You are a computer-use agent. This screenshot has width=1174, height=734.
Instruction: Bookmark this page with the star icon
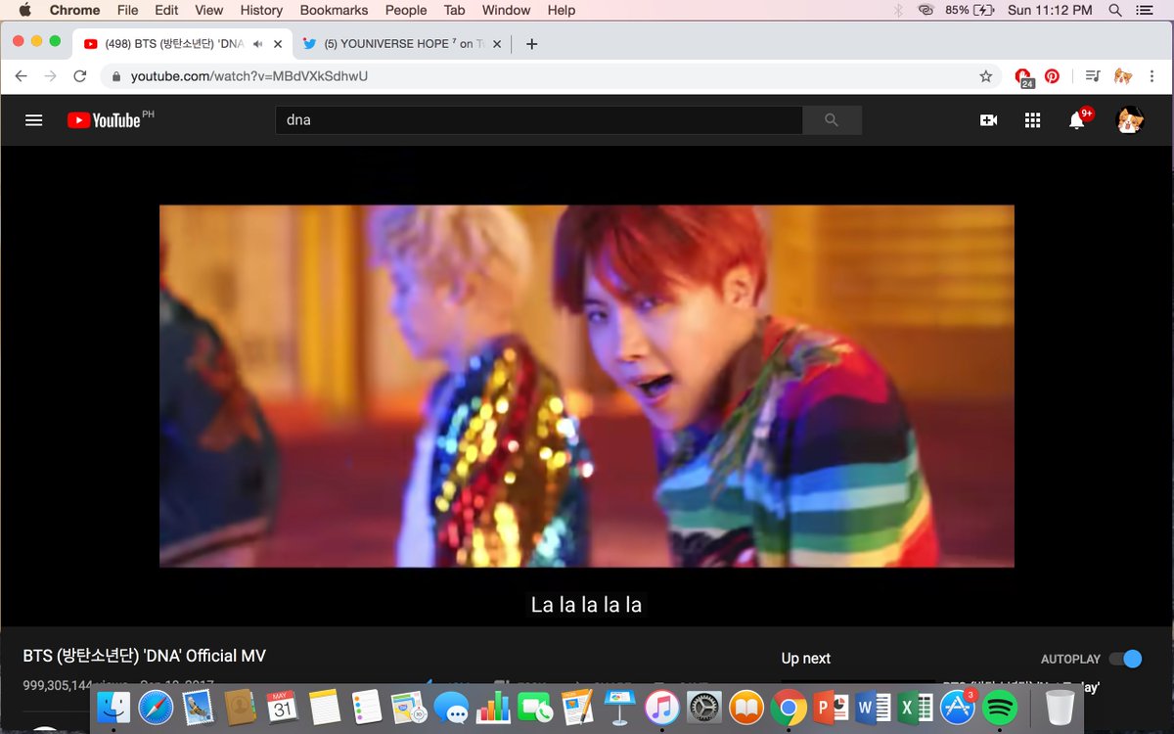click(x=986, y=76)
